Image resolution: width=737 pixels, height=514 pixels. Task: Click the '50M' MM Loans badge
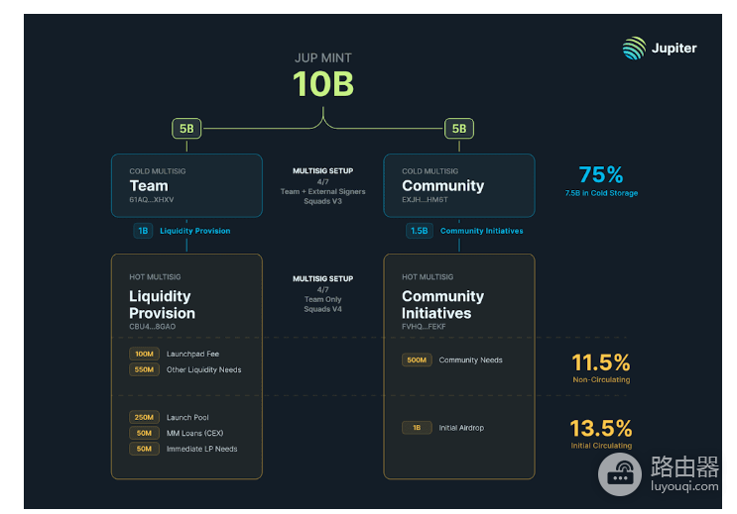[144, 433]
